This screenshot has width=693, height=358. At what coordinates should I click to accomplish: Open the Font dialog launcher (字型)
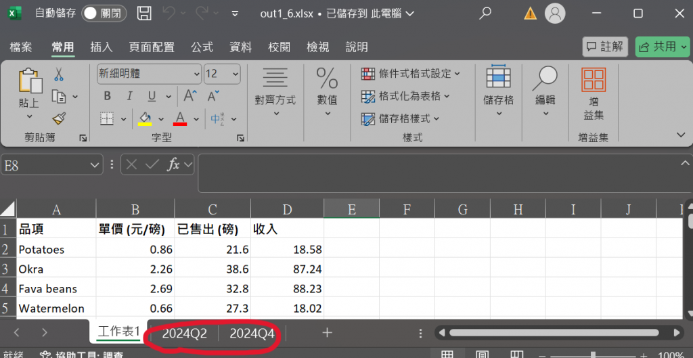point(240,138)
